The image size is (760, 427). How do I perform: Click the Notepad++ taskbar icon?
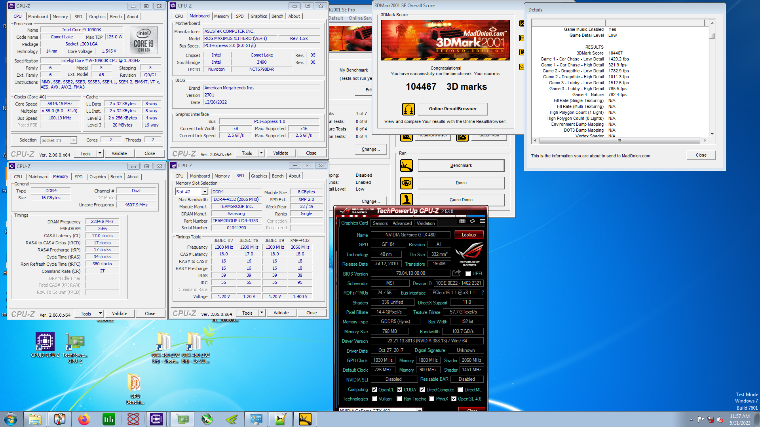coord(280,419)
